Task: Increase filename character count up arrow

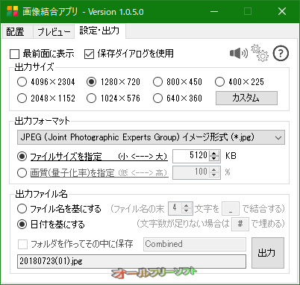Action: pos(187,206)
